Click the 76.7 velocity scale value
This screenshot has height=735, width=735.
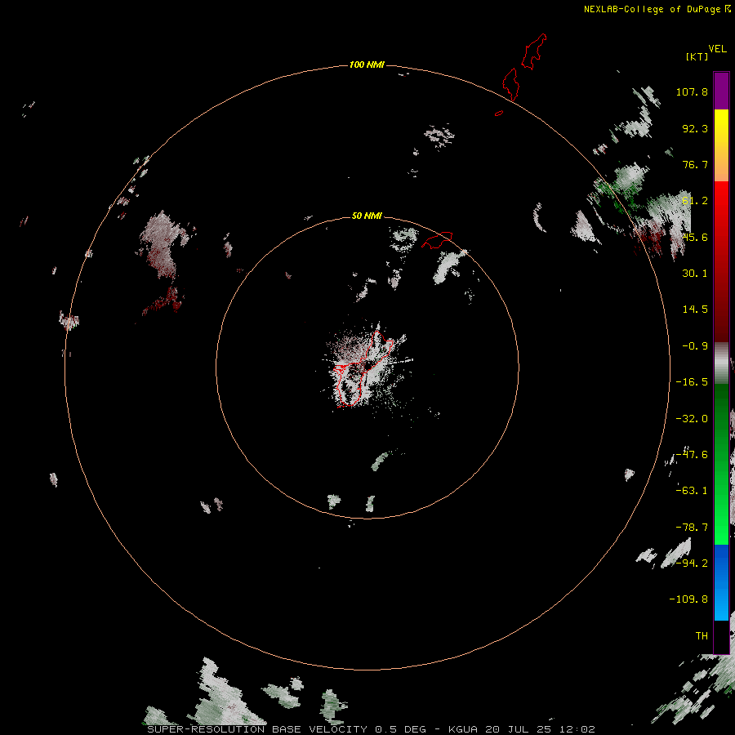(695, 164)
